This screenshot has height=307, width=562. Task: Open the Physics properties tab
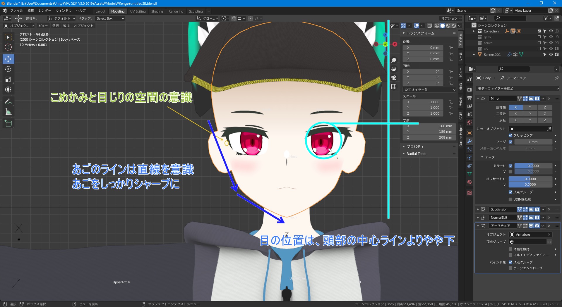pos(470,158)
